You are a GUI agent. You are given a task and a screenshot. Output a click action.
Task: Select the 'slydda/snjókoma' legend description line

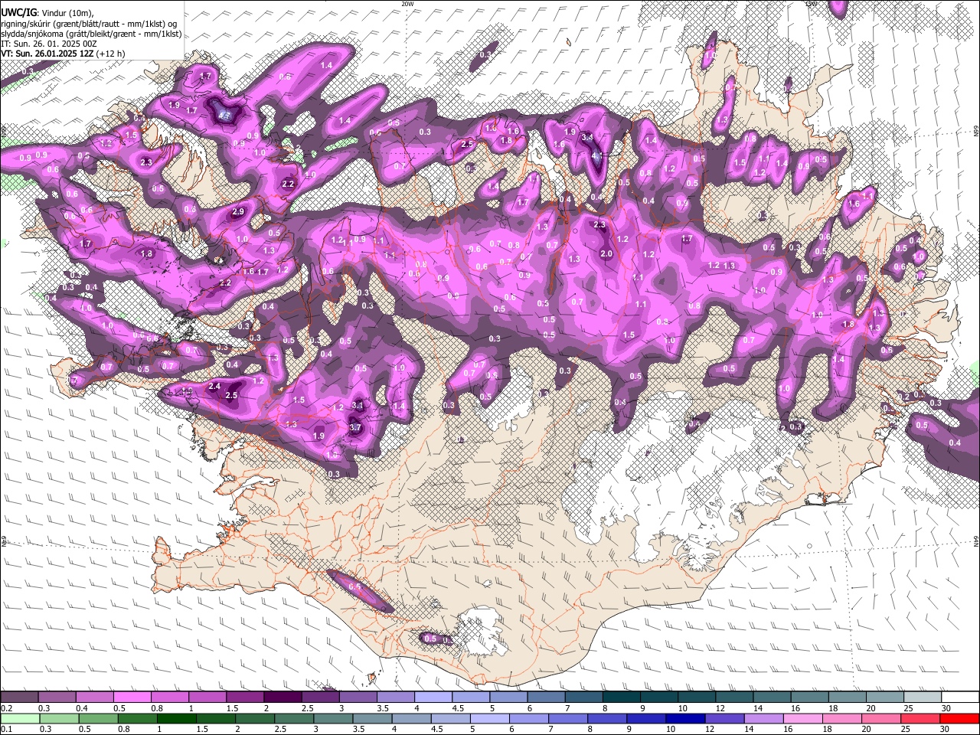[91, 34]
